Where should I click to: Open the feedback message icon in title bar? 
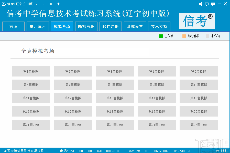213,4
